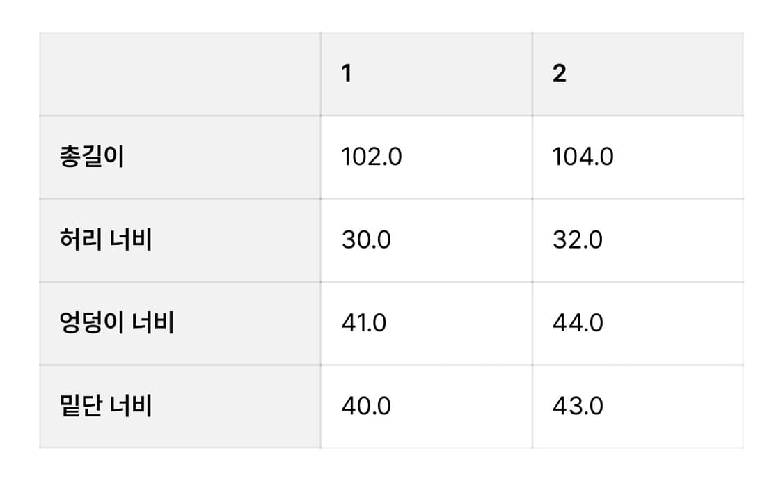Click the size 2 column header
The height and width of the screenshot is (488, 783).
point(559,74)
